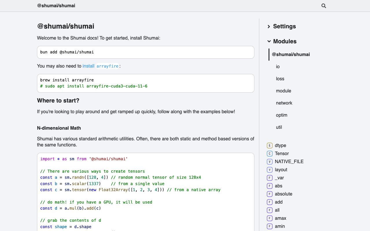Follow the arrayfire code link
This screenshot has width=370, height=231.
tap(108, 66)
